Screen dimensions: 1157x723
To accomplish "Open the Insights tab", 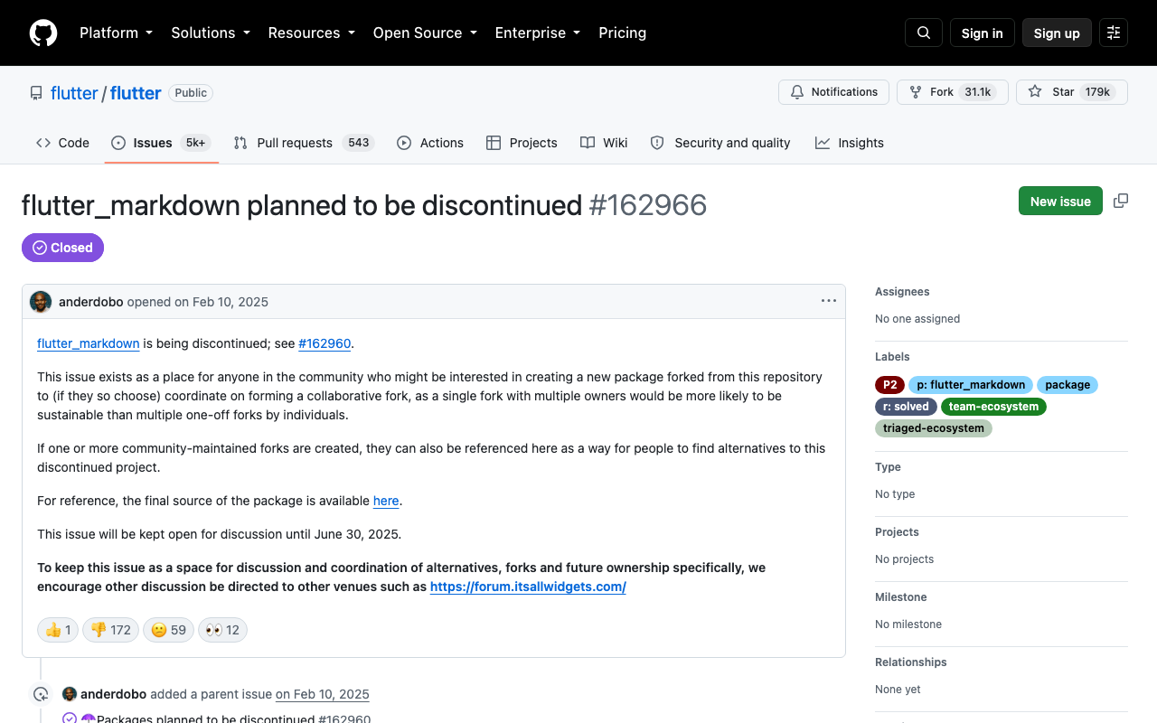I will [x=850, y=143].
